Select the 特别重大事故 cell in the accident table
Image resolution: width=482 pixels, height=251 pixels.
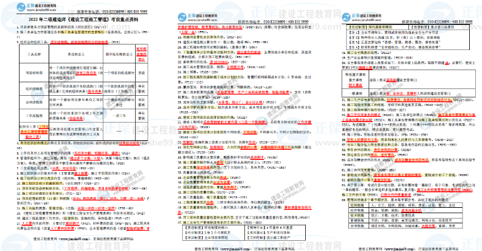click(355, 74)
